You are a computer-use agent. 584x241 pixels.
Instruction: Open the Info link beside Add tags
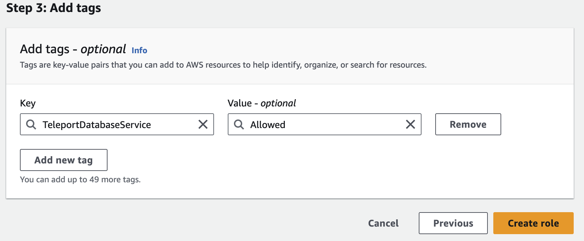click(139, 50)
